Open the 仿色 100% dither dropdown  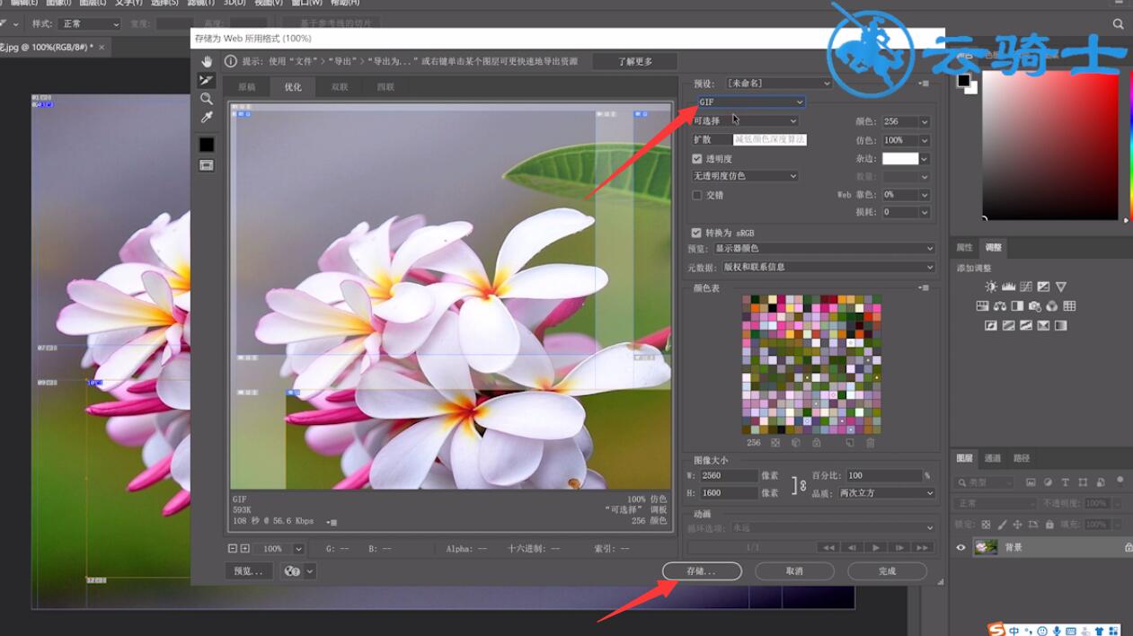tap(906, 140)
